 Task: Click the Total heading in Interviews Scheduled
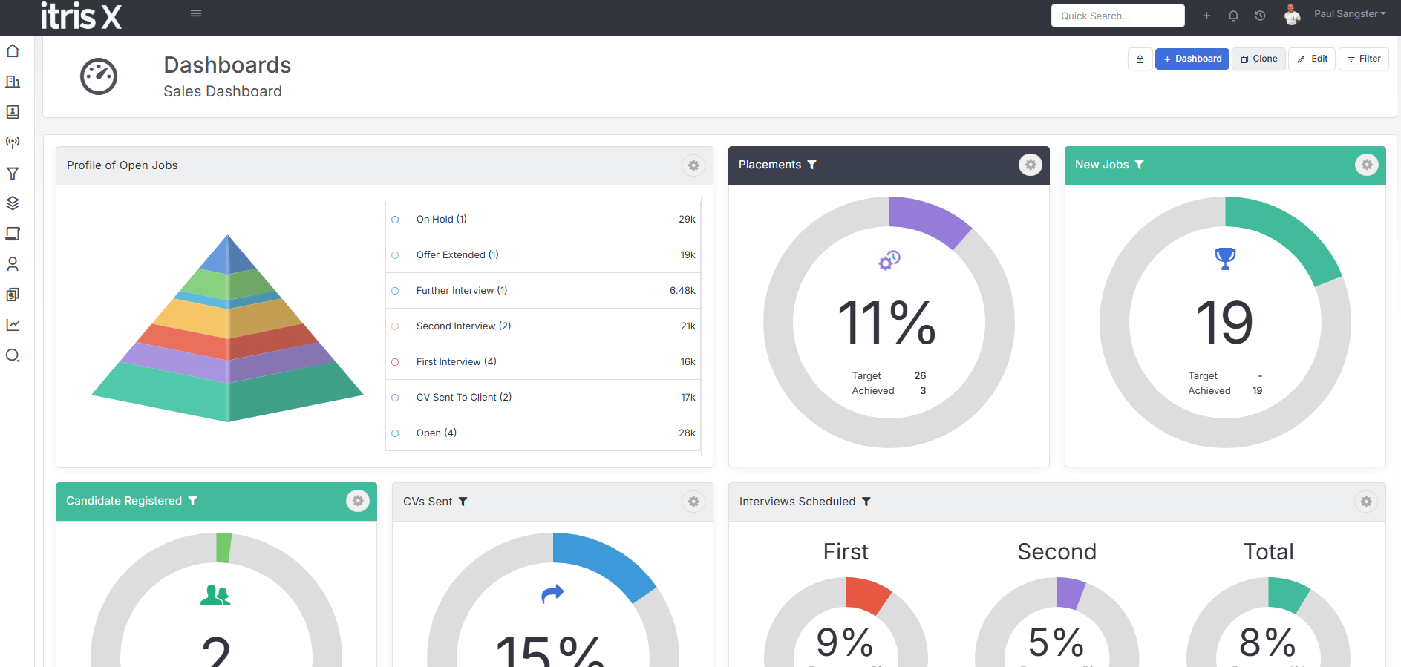point(1268,552)
